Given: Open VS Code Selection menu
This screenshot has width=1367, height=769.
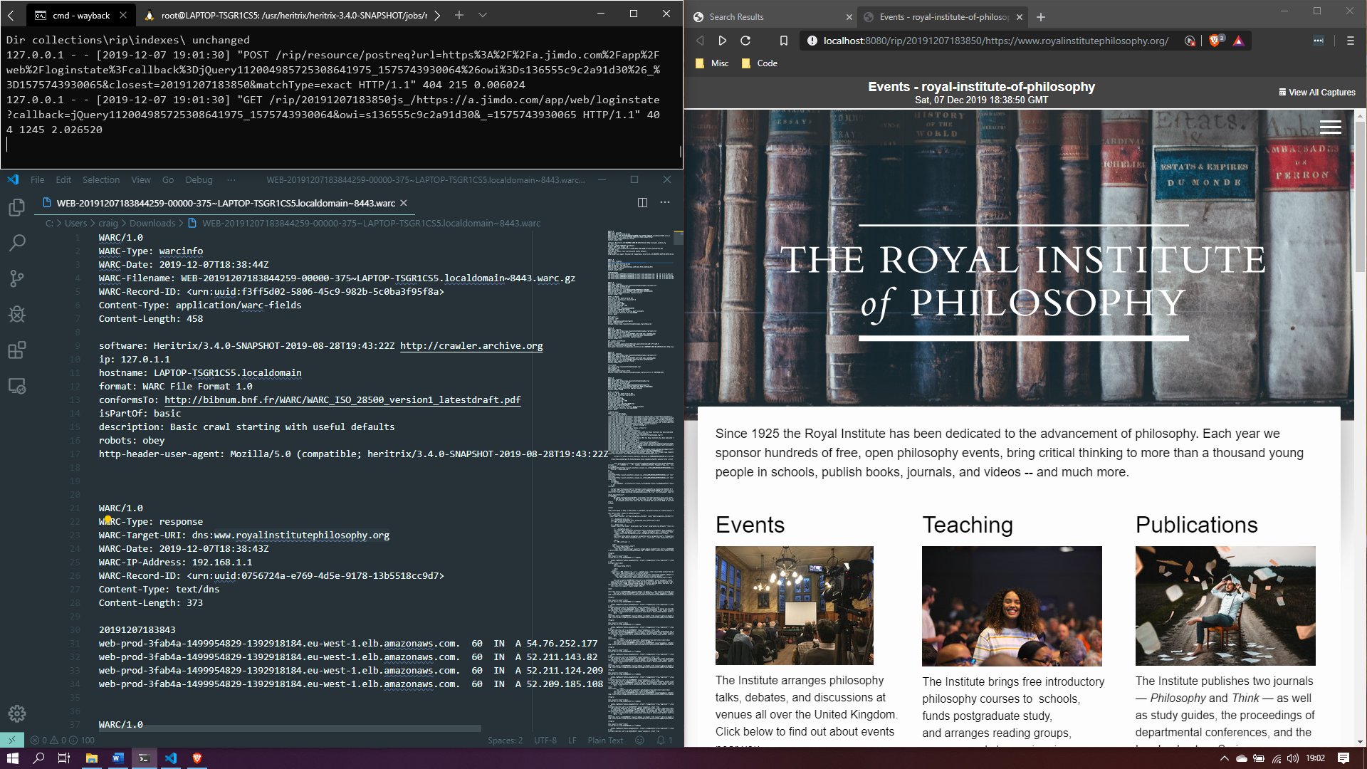Looking at the screenshot, I should (x=101, y=179).
